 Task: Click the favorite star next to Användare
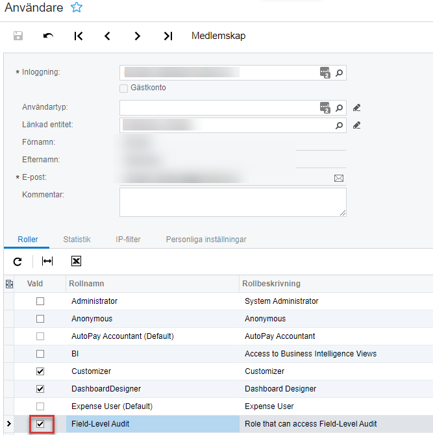tap(77, 8)
